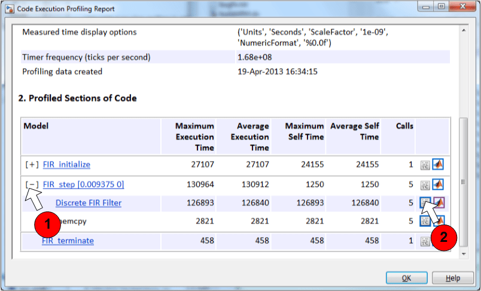Image resolution: width=481 pixels, height=291 pixels.
Task: Open the FIR_initialize link
Action: (x=66, y=165)
